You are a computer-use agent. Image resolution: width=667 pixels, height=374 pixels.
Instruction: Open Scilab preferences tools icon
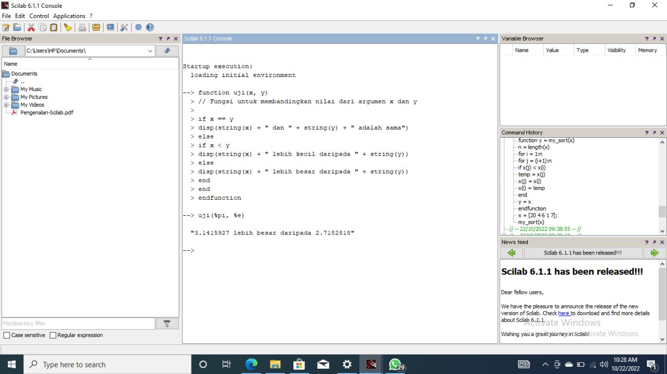124,28
